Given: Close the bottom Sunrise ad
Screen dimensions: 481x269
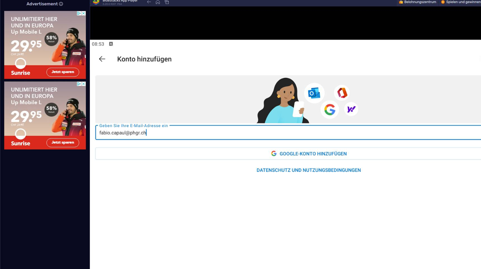Looking at the screenshot, I should pyautogui.click(x=83, y=84).
